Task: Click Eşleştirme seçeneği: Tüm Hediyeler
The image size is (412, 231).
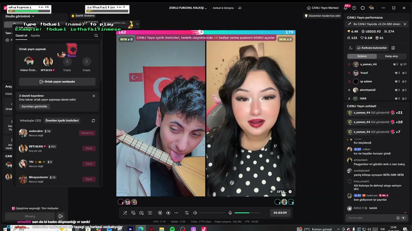Action: click(x=35, y=208)
